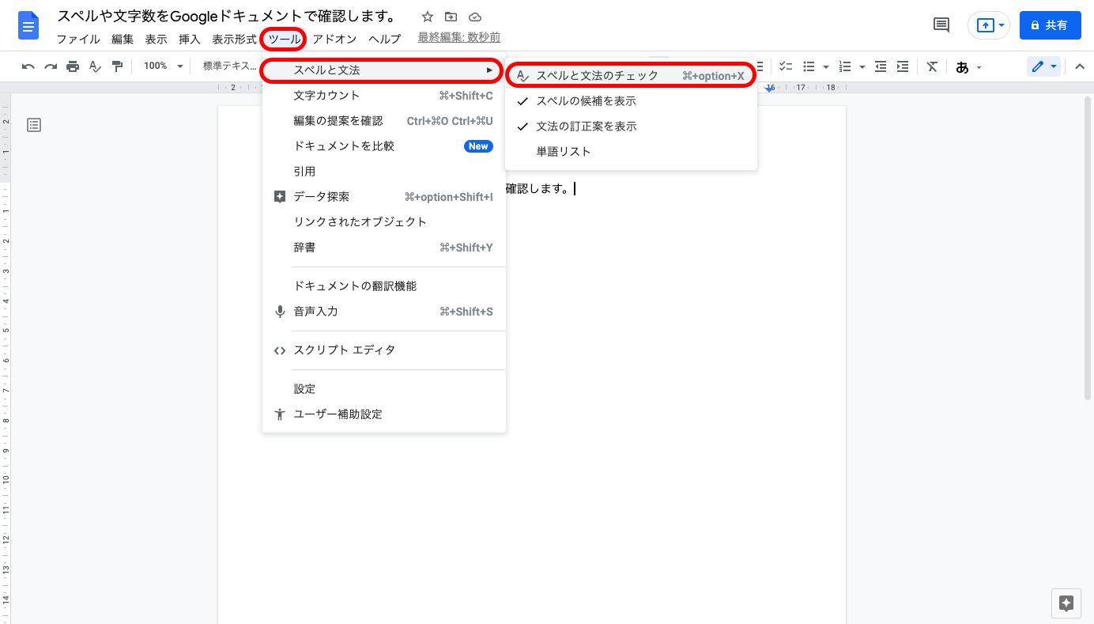The width and height of the screenshot is (1094, 624).
Task: Open 辞書 from the menu
Action: click(383, 248)
